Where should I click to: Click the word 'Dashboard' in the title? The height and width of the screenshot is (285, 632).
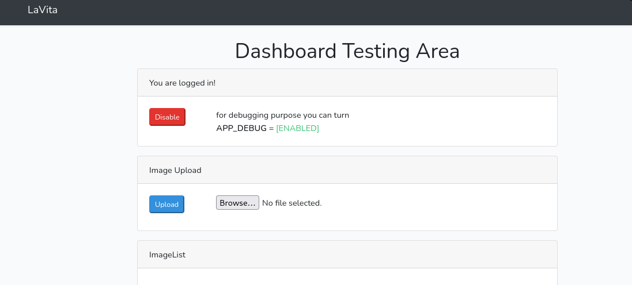click(285, 51)
